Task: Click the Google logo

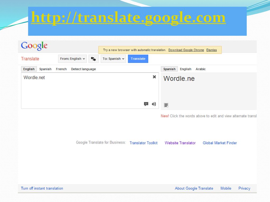Action: (34, 46)
